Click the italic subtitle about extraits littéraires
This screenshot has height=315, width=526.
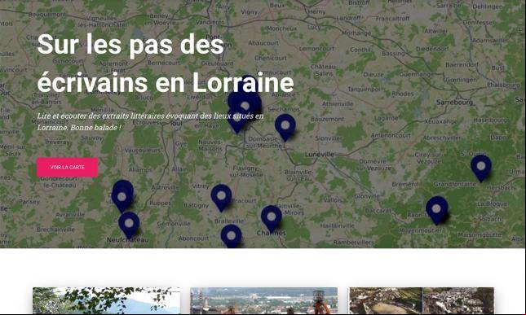[150, 121]
